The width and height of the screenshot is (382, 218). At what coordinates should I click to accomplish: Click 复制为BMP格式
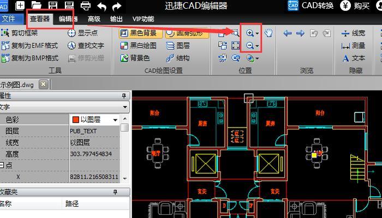(30, 58)
